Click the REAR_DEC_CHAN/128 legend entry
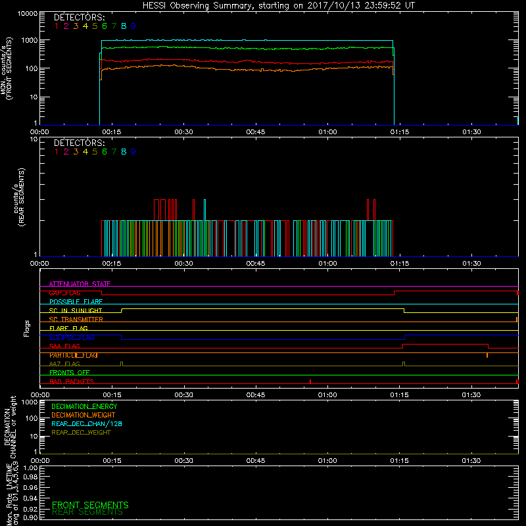 coord(87,424)
